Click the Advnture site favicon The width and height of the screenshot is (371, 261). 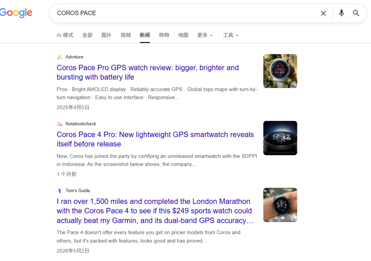(60, 57)
